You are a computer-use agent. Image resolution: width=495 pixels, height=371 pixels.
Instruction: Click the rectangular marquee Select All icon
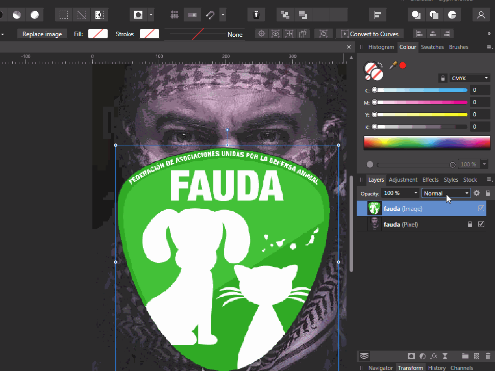pos(64,15)
